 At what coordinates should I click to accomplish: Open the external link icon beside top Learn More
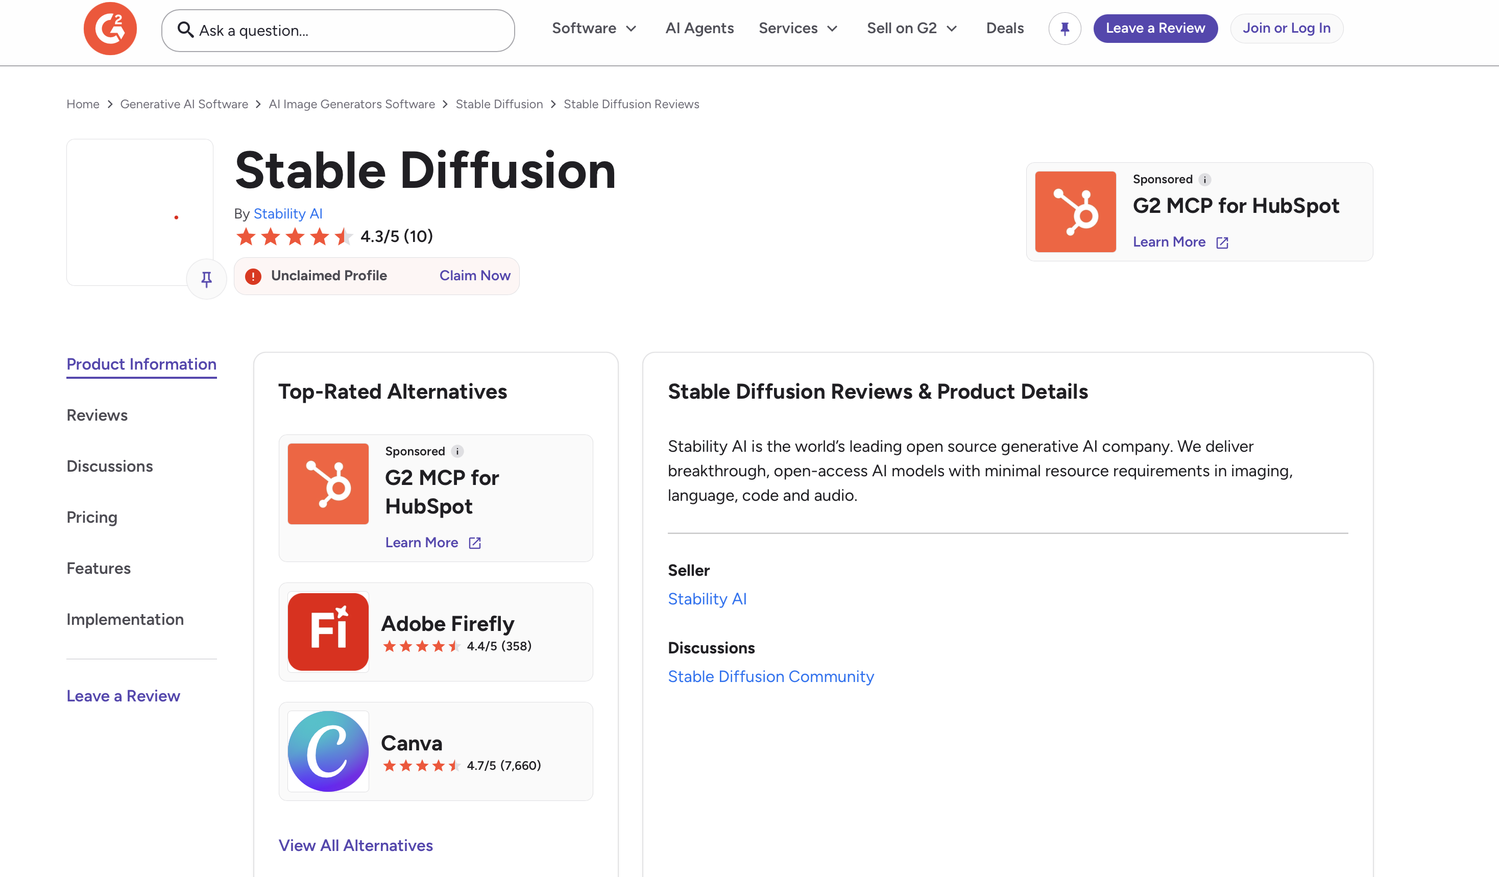tap(1222, 242)
